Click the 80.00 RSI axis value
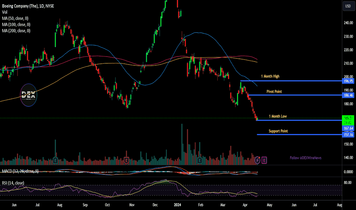The image size is (356, 210). (348, 183)
